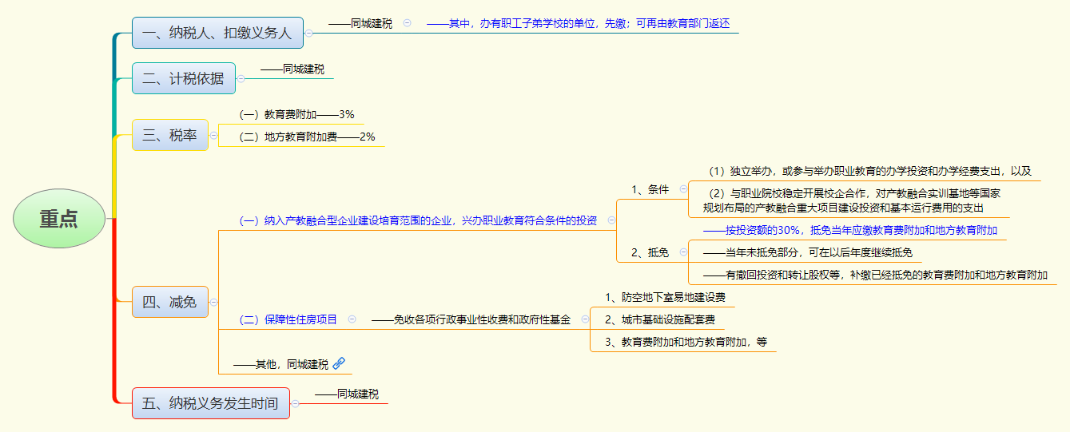Select the 四、减免 main topic
Image resolution: width=1070 pixels, height=432 pixels.
(x=169, y=302)
